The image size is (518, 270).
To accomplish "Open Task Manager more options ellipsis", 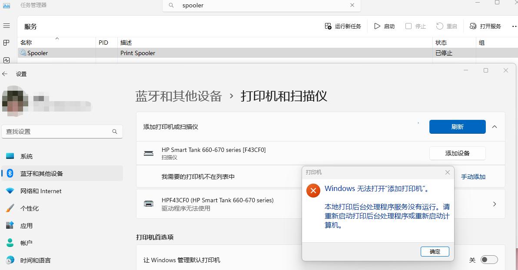I will [x=514, y=26].
